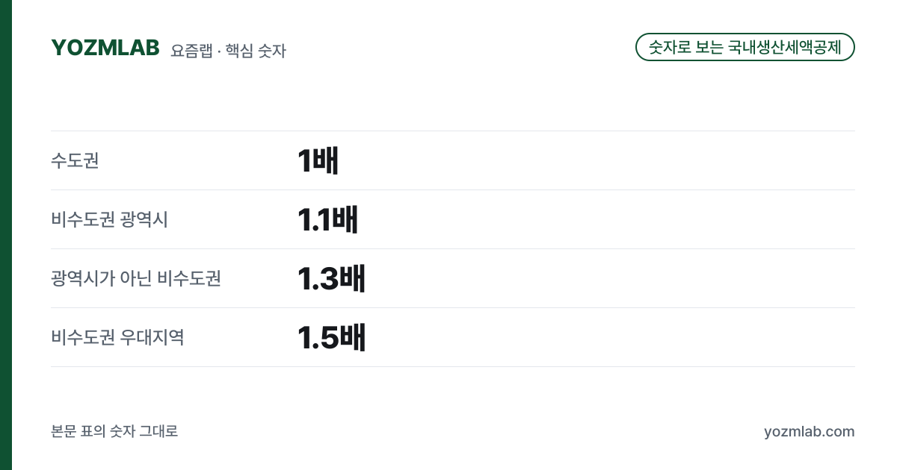
Task: Click the 본문 표의 숫자 그대로 footnote
Action: click(x=114, y=431)
